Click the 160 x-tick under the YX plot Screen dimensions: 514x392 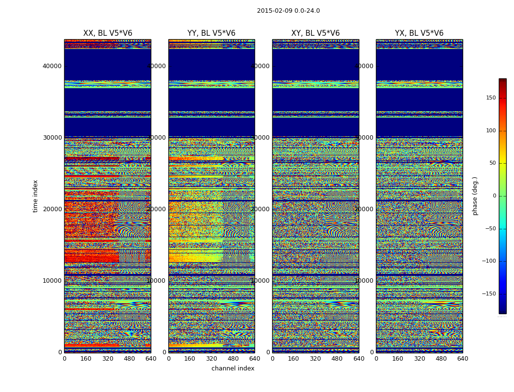coord(397,359)
